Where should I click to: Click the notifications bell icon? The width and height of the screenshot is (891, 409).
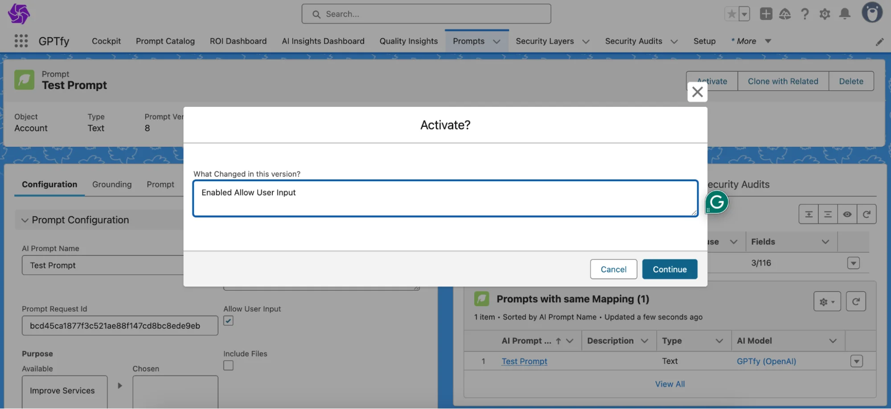point(844,14)
